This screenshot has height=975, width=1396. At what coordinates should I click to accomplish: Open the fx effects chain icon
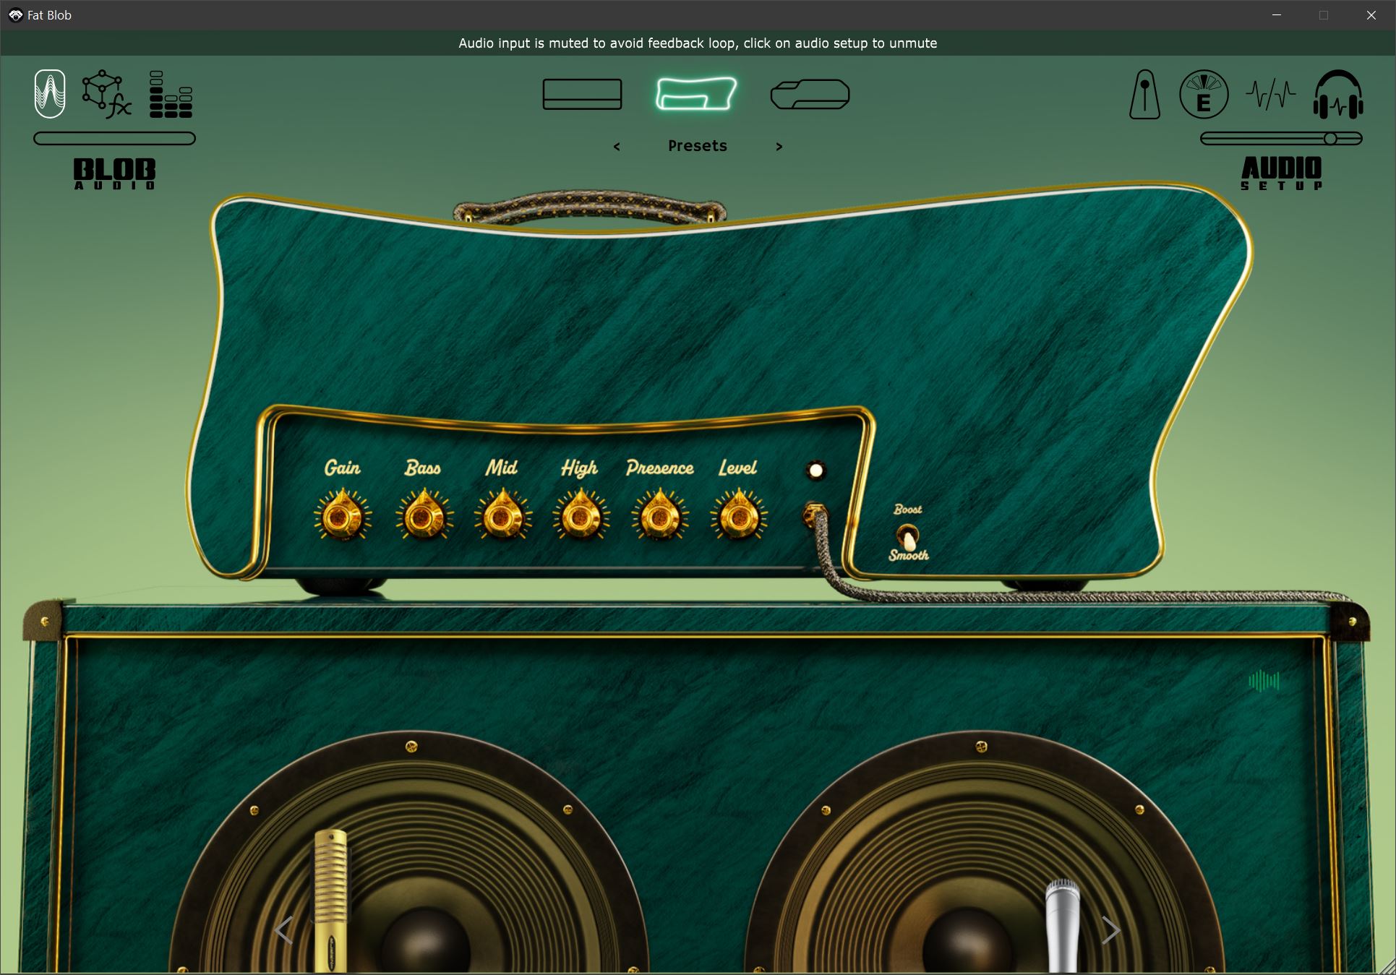106,94
